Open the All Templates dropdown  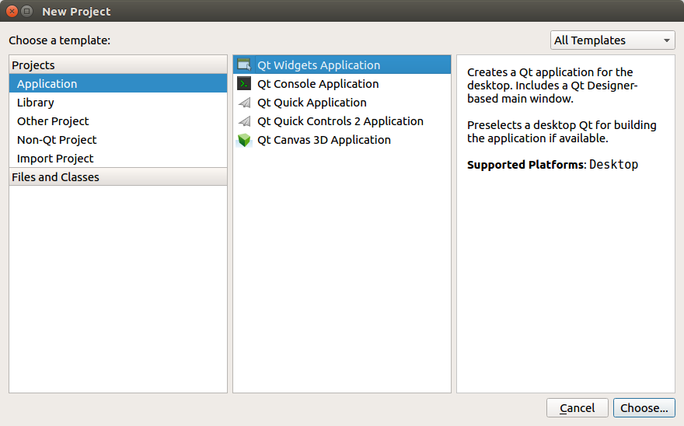tap(612, 40)
